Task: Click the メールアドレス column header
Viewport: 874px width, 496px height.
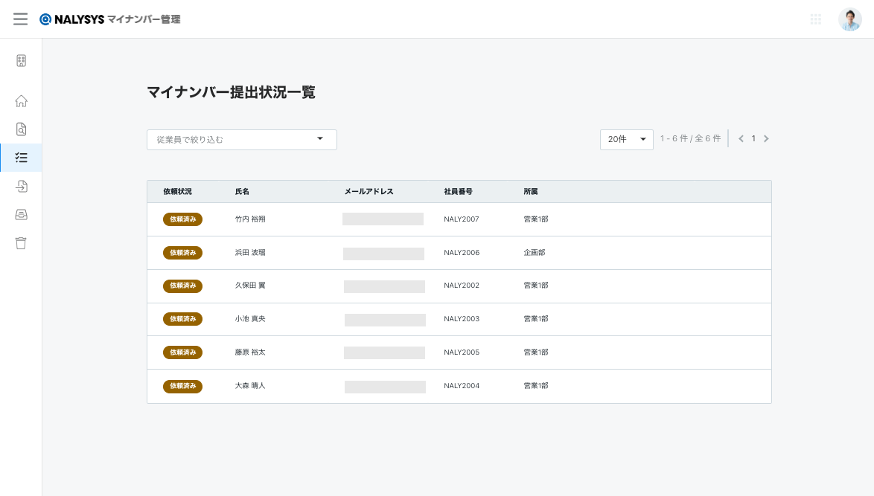Action: point(369,192)
